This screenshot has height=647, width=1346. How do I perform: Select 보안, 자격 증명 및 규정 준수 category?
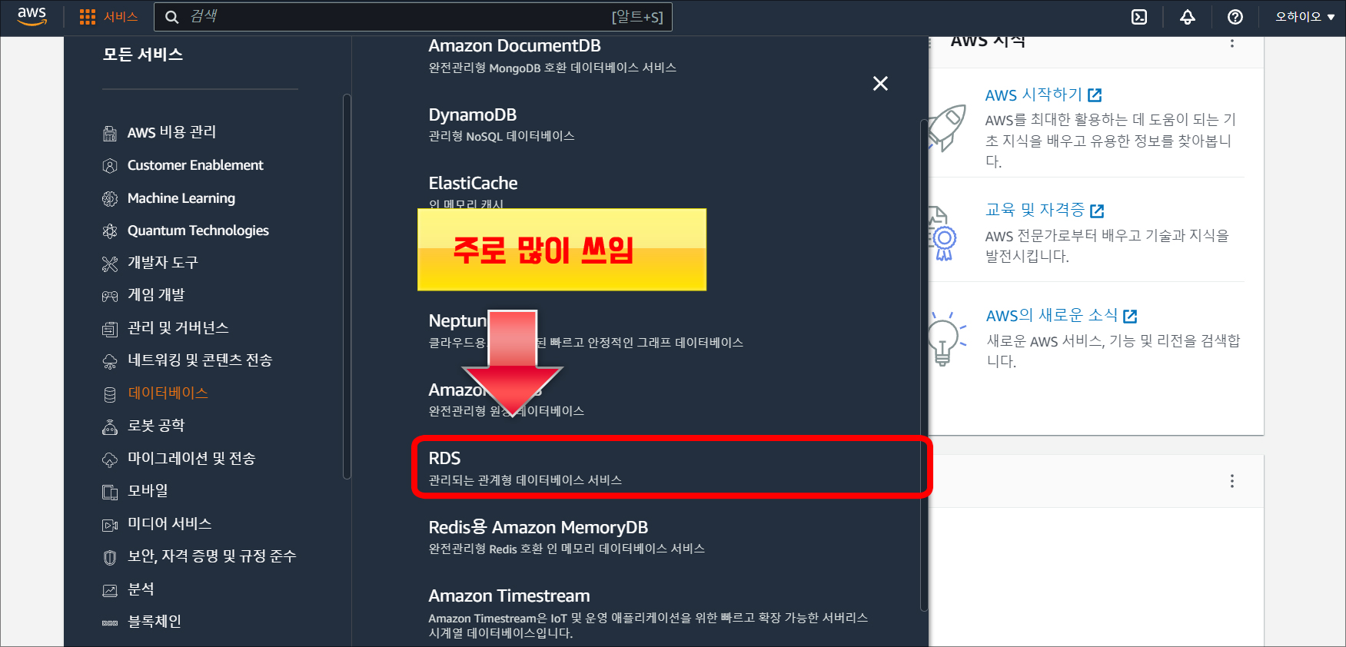[212, 556]
